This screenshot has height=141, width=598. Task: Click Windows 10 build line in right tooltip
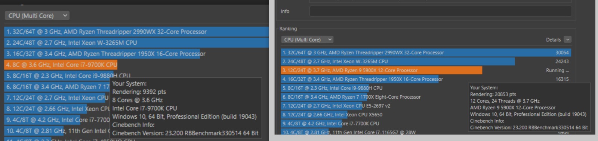pos(528,114)
